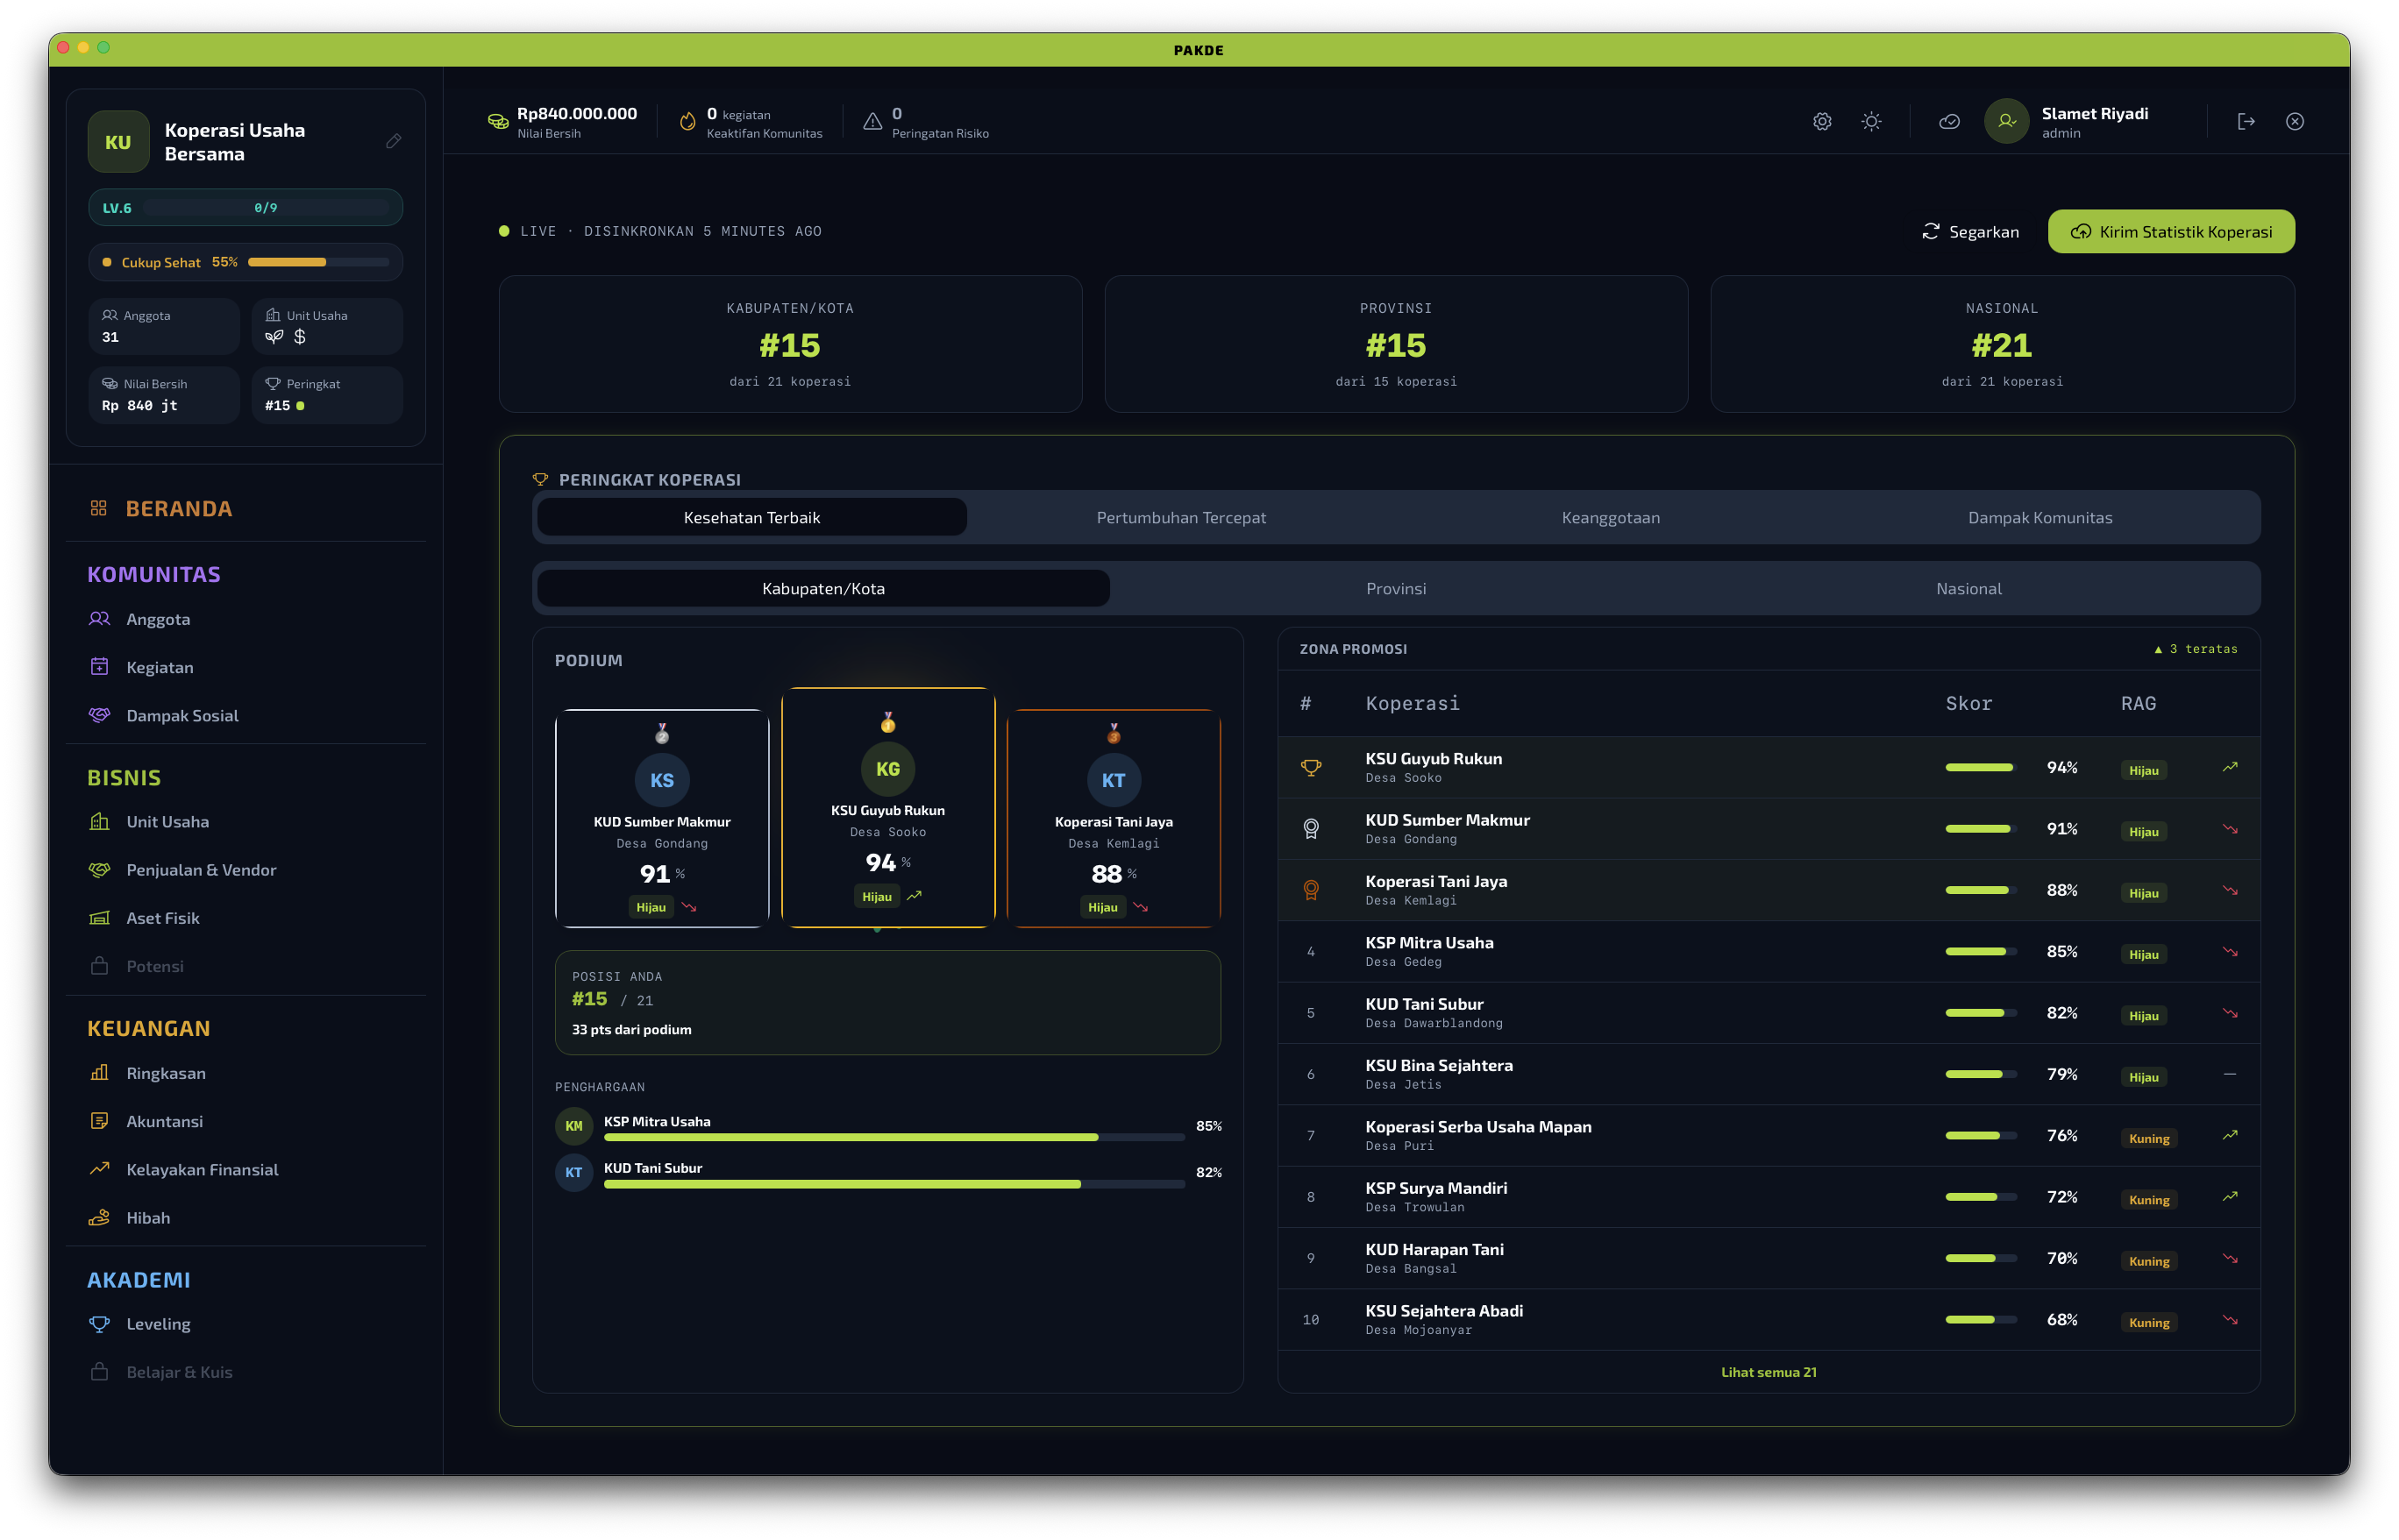2399x1540 pixels.
Task: Select Provinsi scope tab
Action: (1396, 589)
